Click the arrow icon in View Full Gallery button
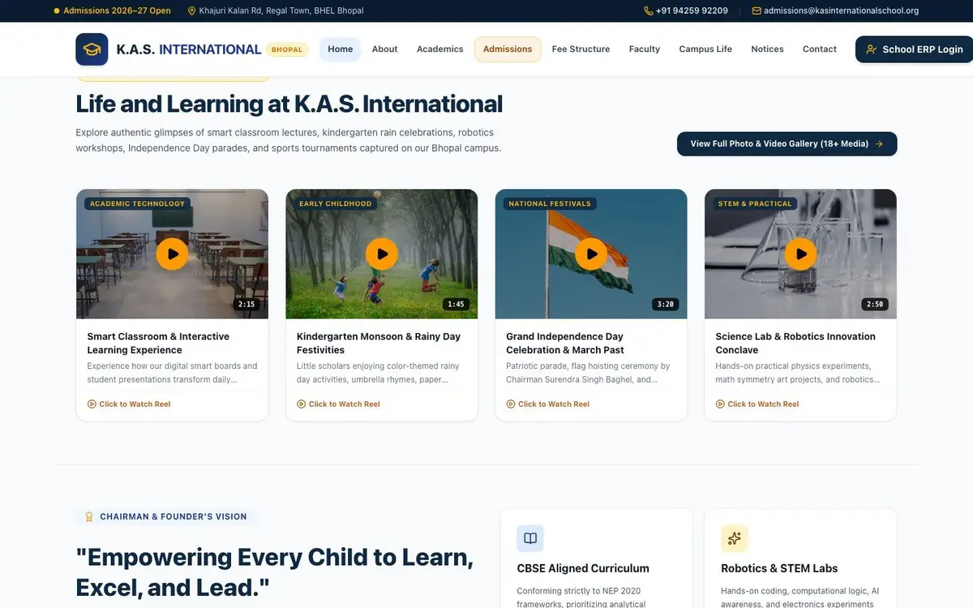Screen dimensions: 973x608 [879, 144]
